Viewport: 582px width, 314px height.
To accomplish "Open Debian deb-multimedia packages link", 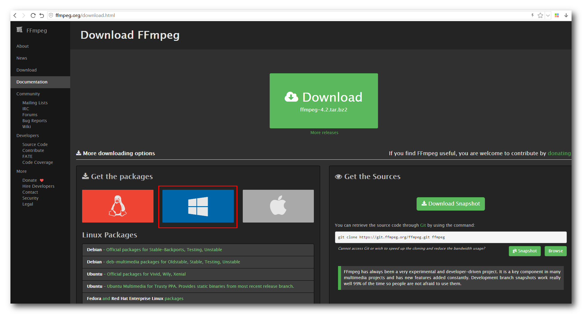I will point(173,262).
